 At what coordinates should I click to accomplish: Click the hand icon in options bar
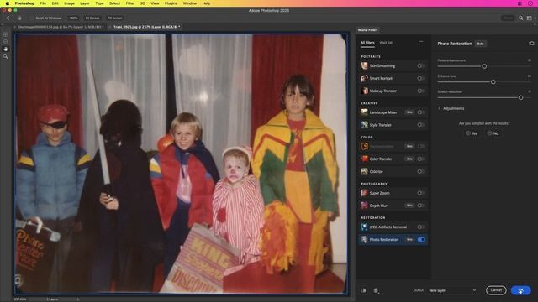click(20, 18)
